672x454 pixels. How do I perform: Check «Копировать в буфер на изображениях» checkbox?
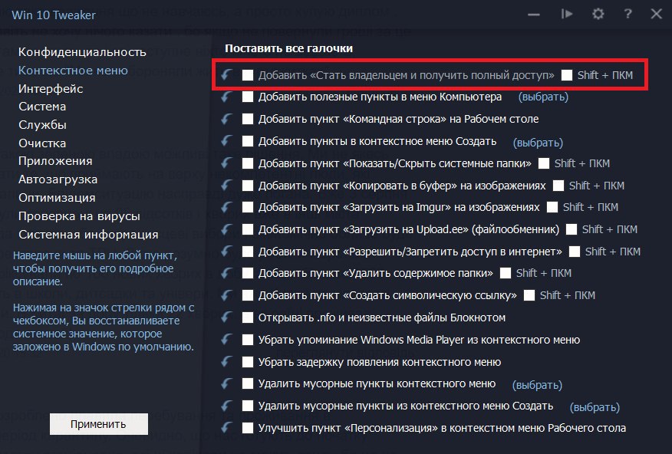(247, 186)
